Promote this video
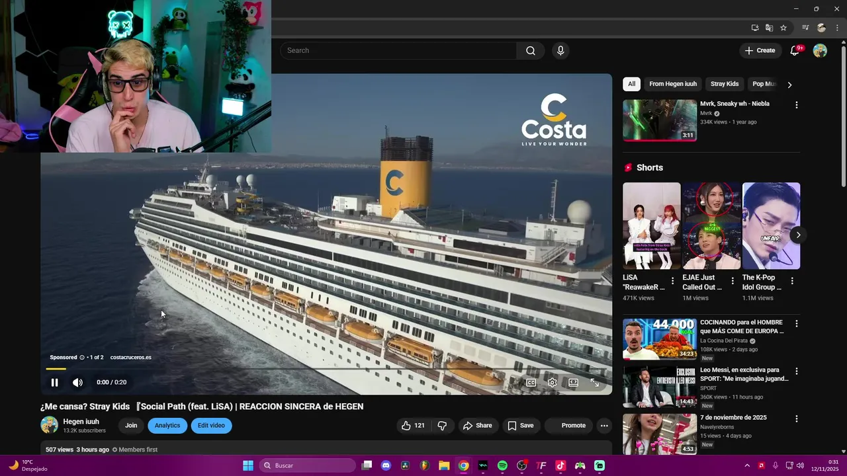 pyautogui.click(x=568, y=426)
